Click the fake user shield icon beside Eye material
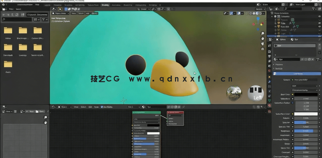 coord(306,59)
